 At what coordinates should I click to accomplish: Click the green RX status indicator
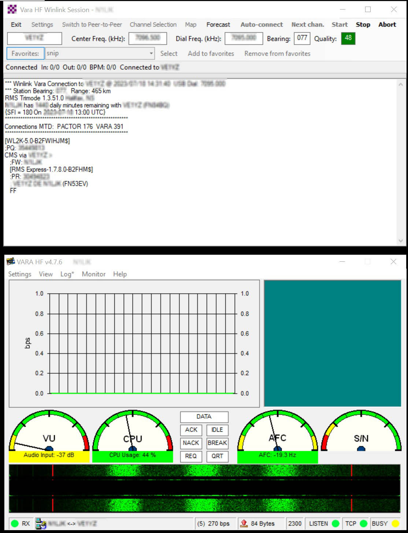pyautogui.click(x=14, y=523)
